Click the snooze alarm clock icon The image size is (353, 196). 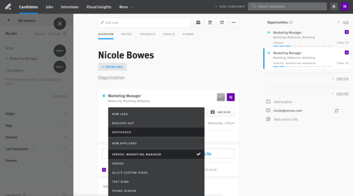pos(222,22)
